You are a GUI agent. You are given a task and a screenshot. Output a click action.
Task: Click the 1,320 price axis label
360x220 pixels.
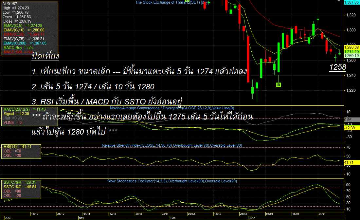(x=351, y=15)
